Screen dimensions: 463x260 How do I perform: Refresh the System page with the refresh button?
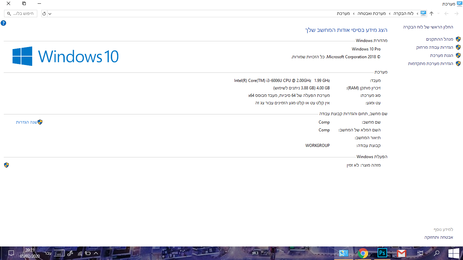pyautogui.click(x=44, y=14)
